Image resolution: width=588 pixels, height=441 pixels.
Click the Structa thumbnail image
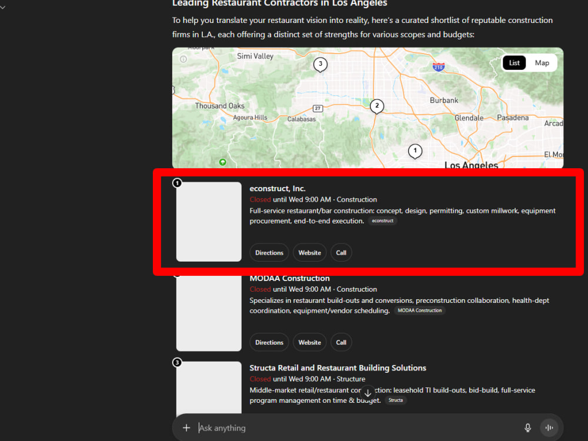tap(209, 387)
